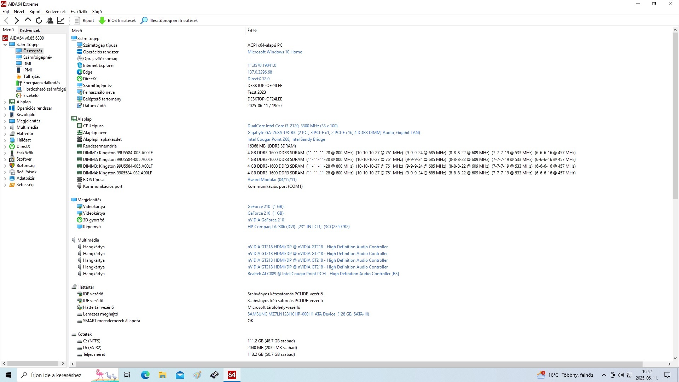
Task: Expand the Operációs rendszer tree node
Action: pyautogui.click(x=5, y=108)
